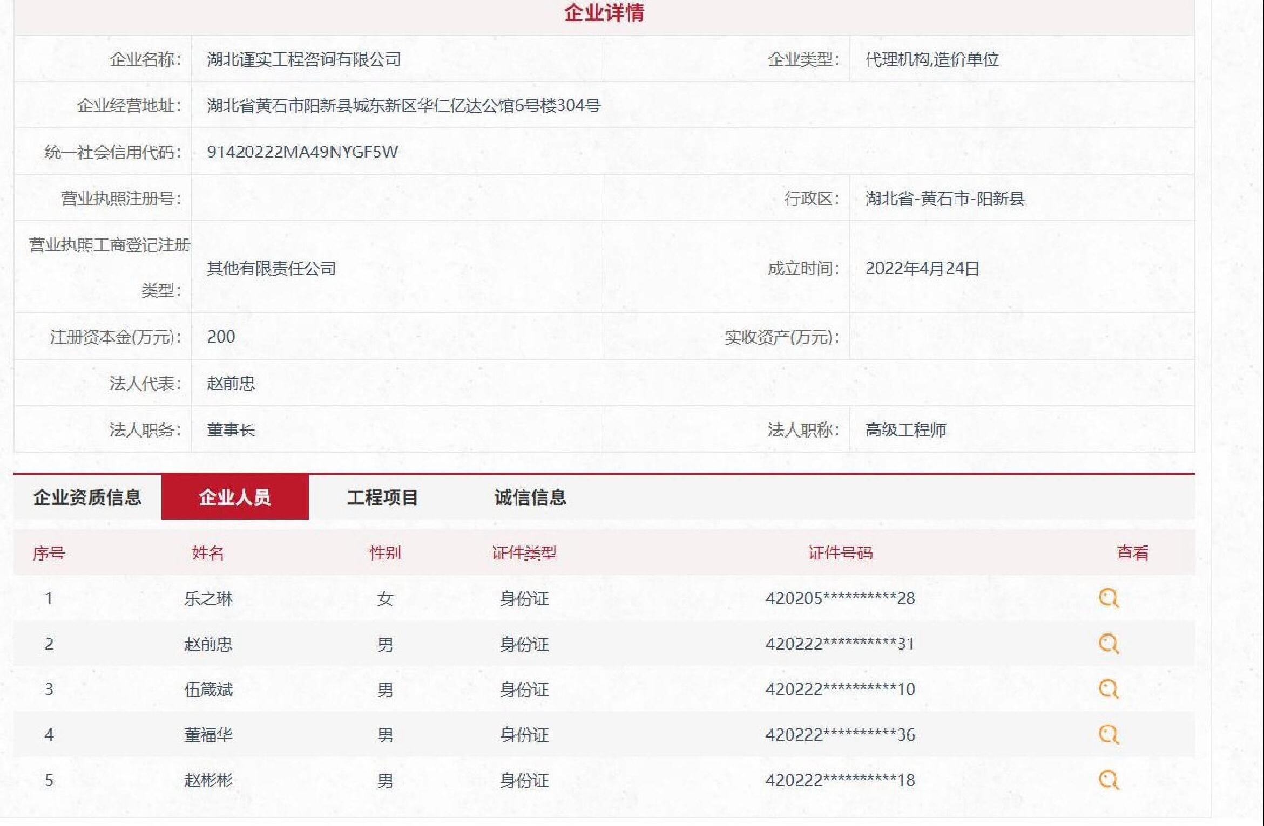Click the 姓名 column header
This screenshot has height=826, width=1264.
pyautogui.click(x=207, y=553)
